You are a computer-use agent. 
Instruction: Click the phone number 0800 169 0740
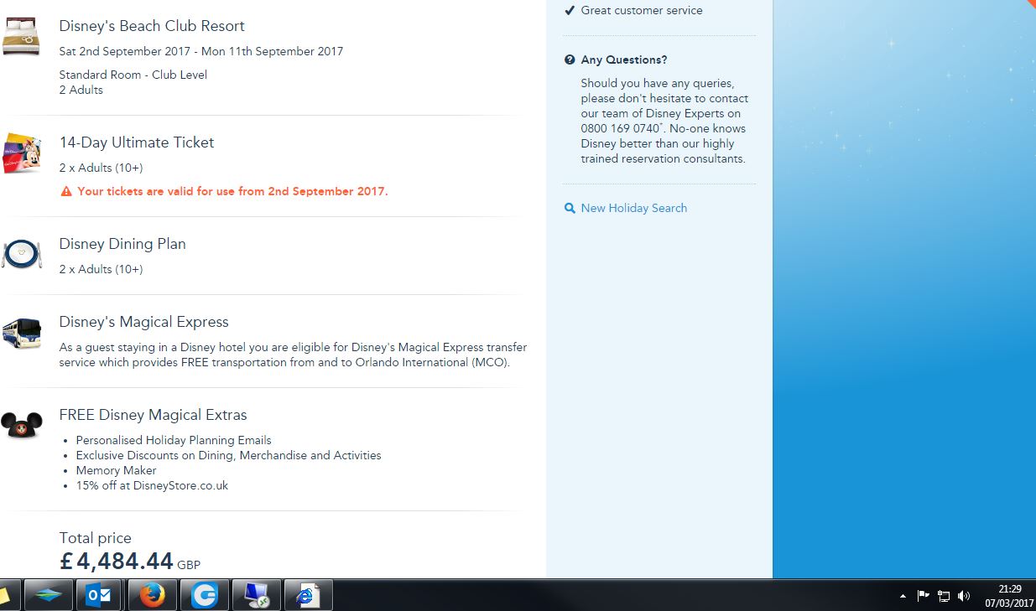[x=620, y=128]
